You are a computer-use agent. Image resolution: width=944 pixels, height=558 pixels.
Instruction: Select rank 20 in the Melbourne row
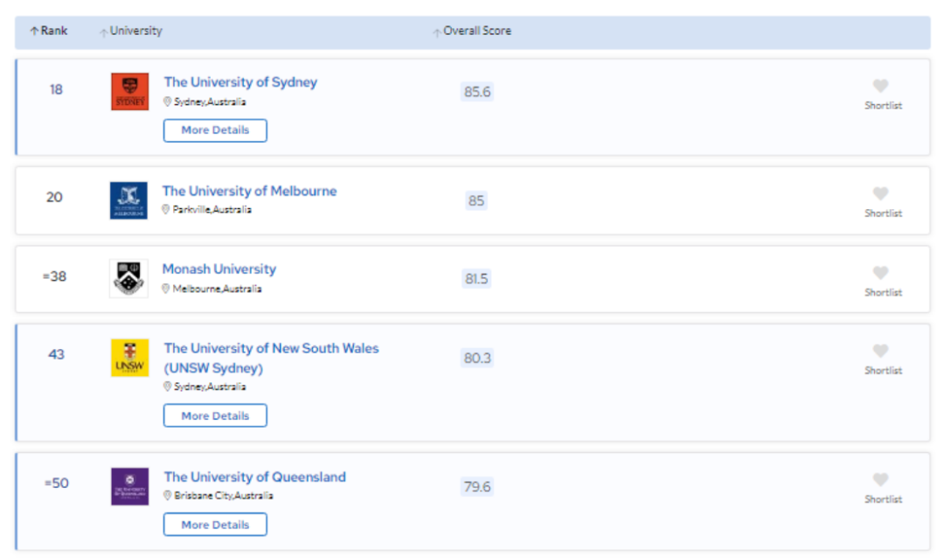pyautogui.click(x=54, y=197)
